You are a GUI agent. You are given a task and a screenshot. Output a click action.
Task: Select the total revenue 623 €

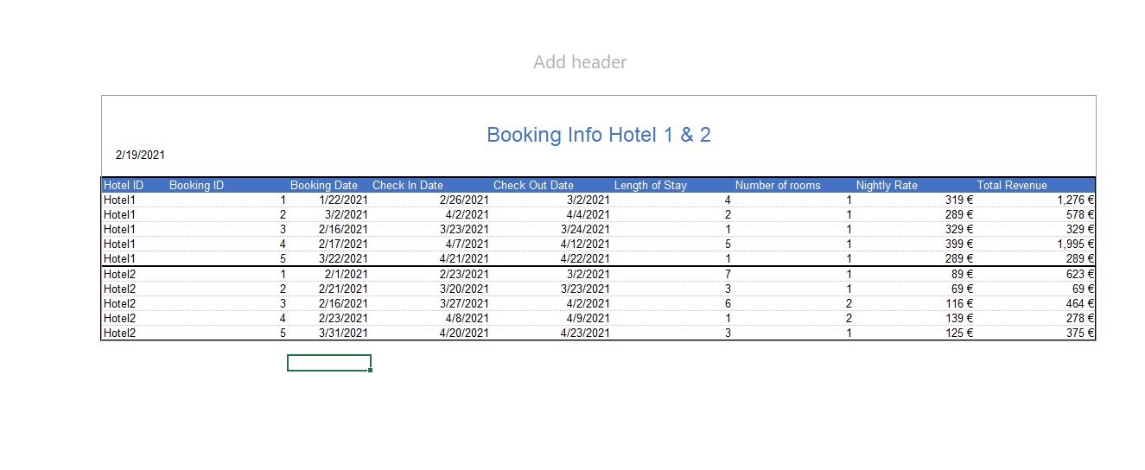pos(1080,274)
